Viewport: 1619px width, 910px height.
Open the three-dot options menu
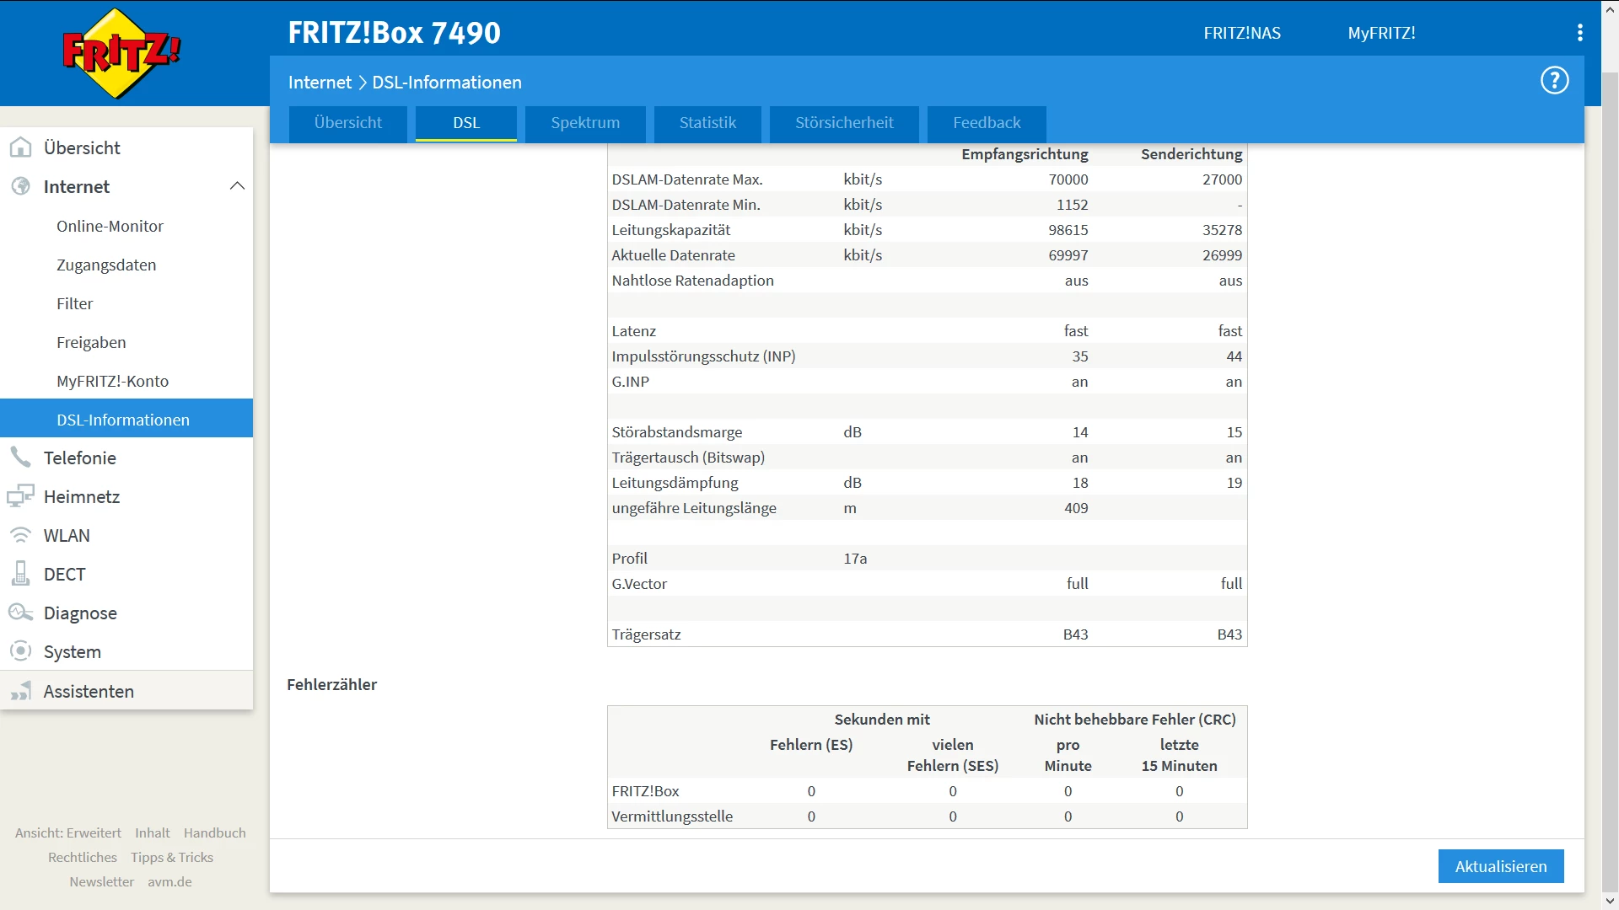(1579, 33)
